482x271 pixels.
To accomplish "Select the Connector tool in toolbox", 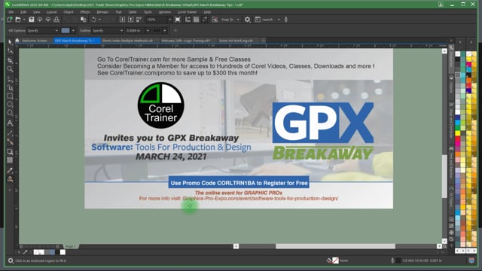I will click(10, 142).
